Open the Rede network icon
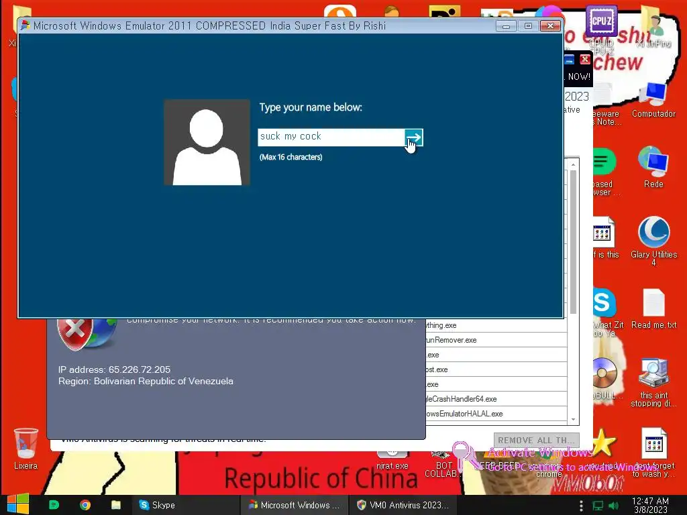 tap(653, 167)
